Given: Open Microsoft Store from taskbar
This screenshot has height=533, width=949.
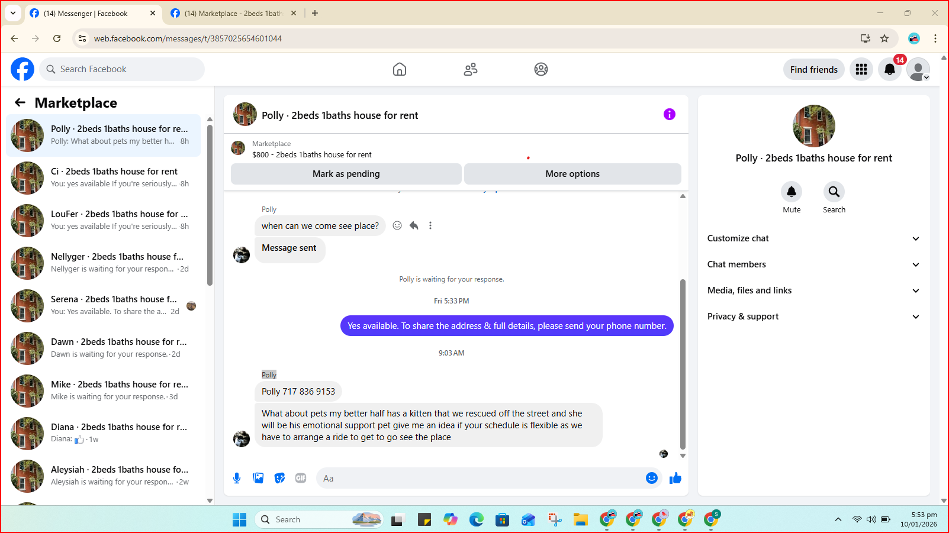Looking at the screenshot, I should point(503,519).
